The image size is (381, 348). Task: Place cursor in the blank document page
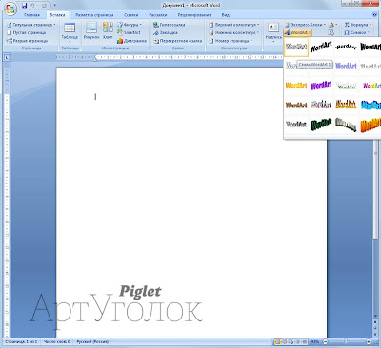(x=191, y=203)
